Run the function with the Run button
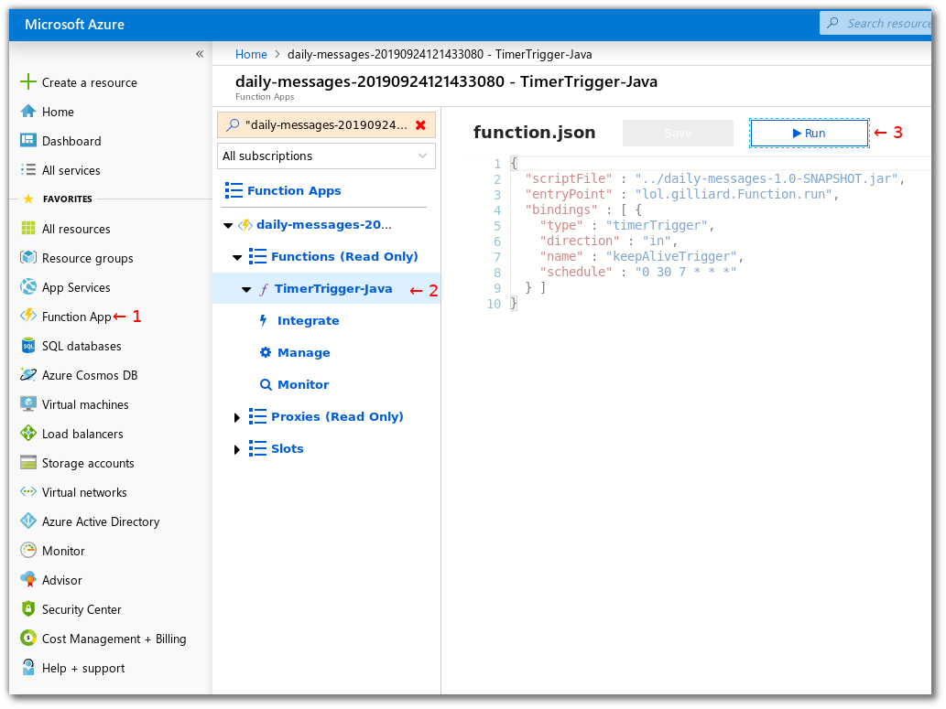 809,134
